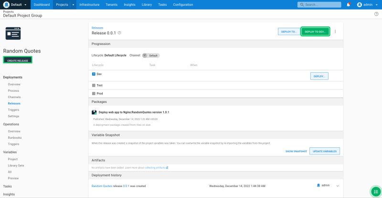Screen dimensions: 382x198
Task: Open the Tasks top menu item
Action: [x=162, y=5]
